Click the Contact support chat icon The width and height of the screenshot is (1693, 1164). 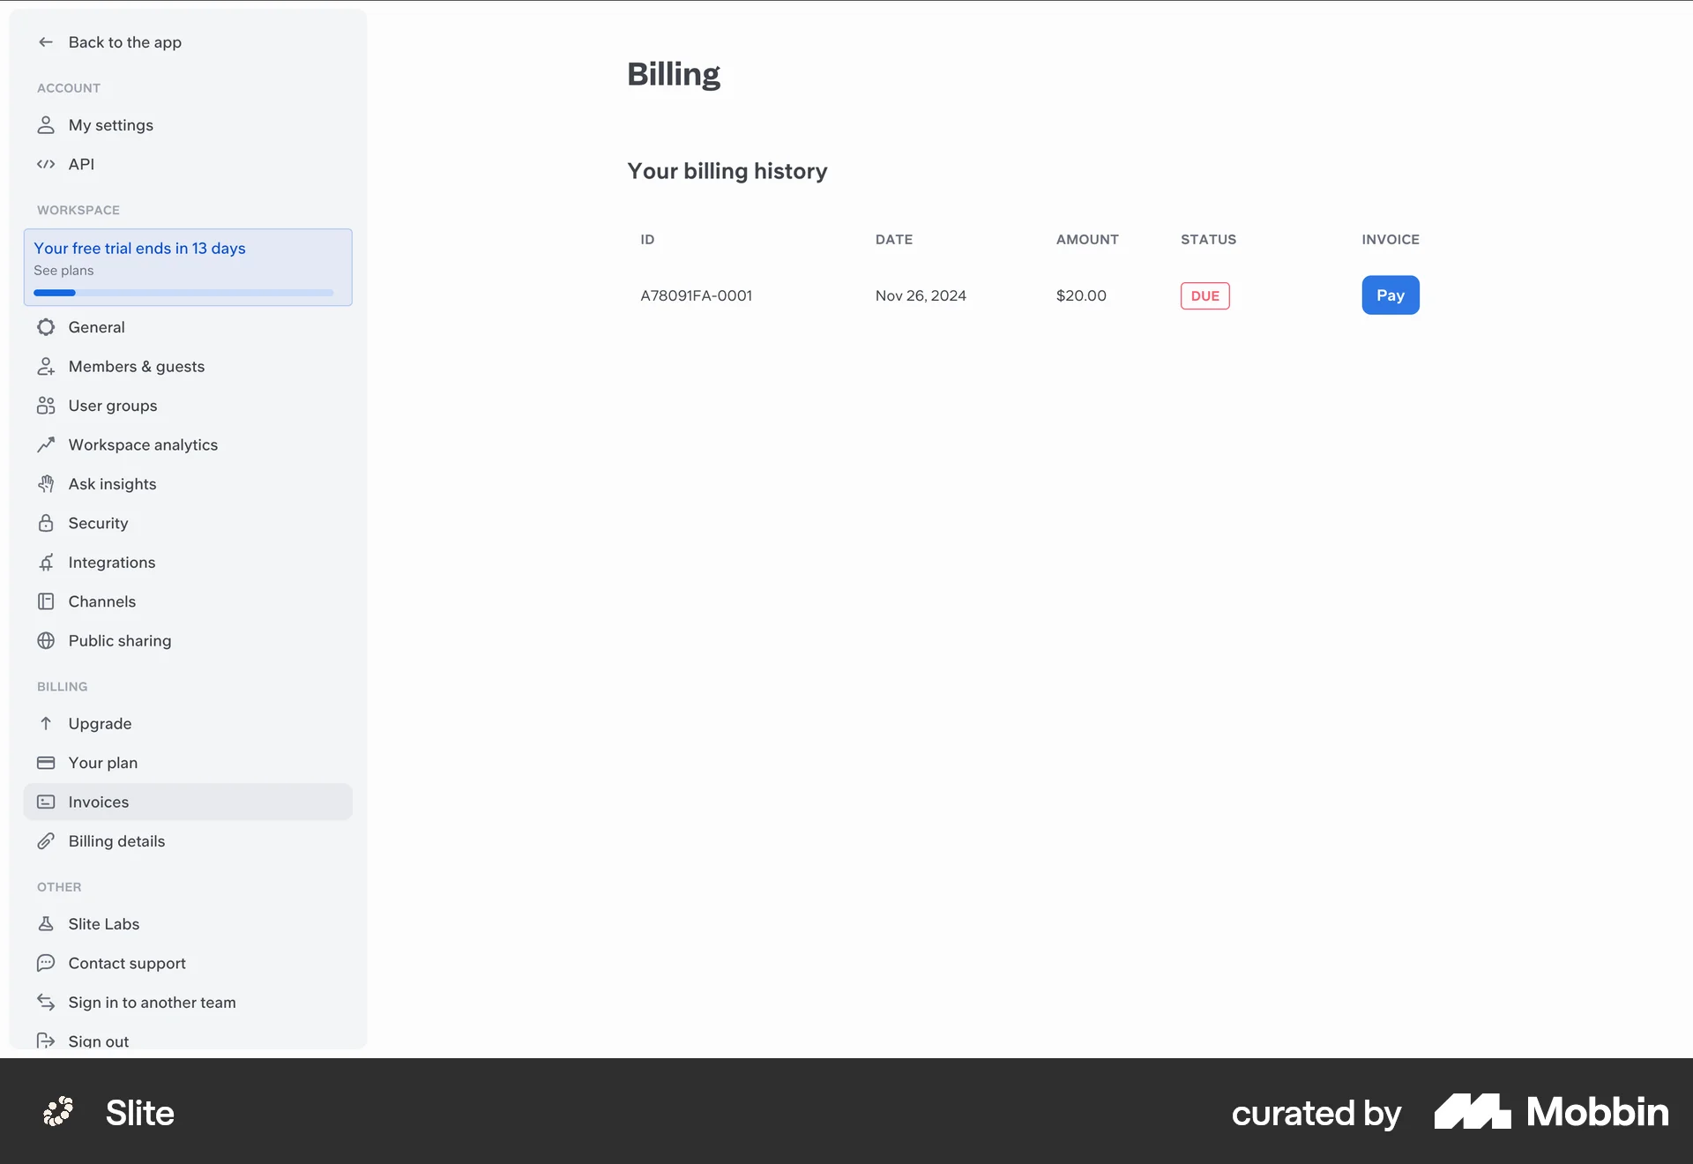pyautogui.click(x=46, y=962)
